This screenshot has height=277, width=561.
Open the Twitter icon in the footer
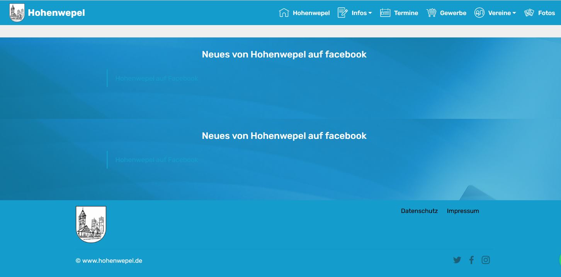(457, 260)
